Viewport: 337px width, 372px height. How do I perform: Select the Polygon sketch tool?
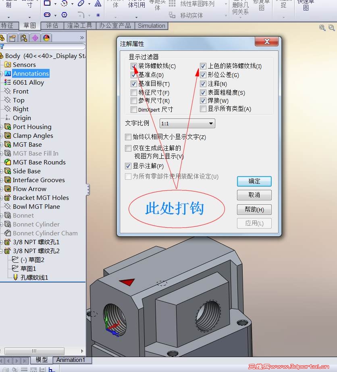pos(64,15)
